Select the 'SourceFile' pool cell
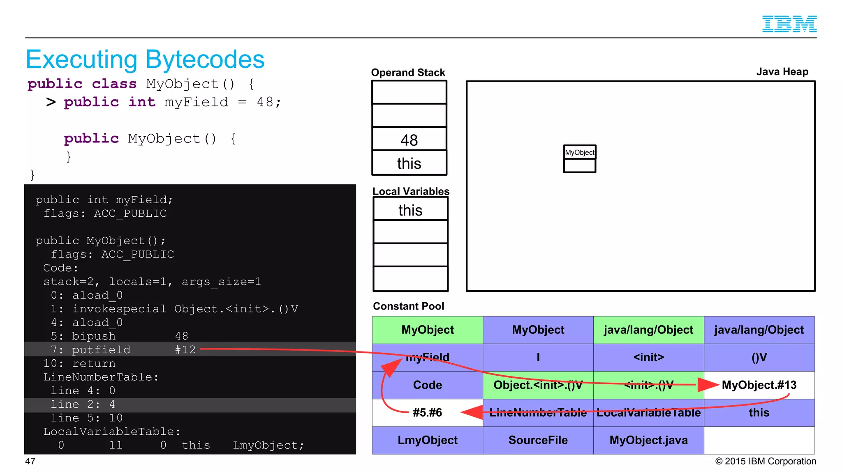This screenshot has height=473, width=842. pos(538,440)
